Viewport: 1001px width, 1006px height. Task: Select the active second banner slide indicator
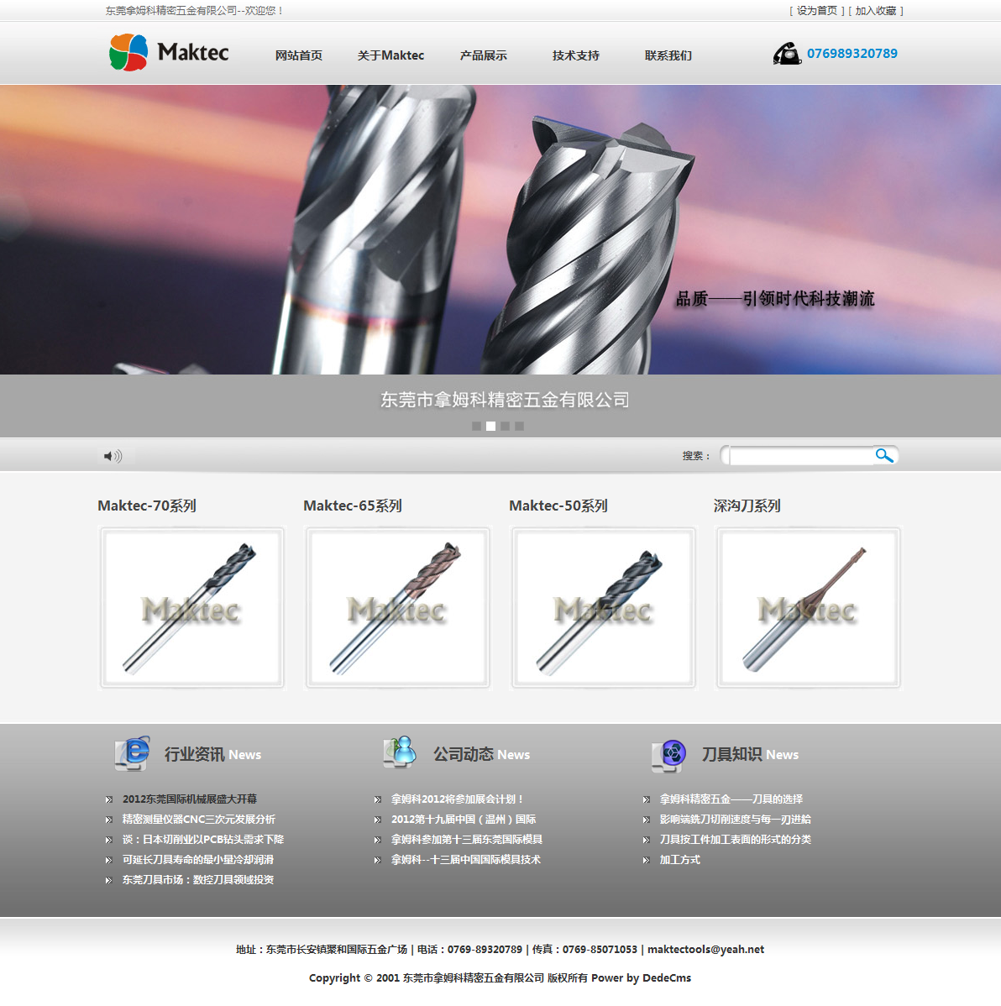(491, 426)
